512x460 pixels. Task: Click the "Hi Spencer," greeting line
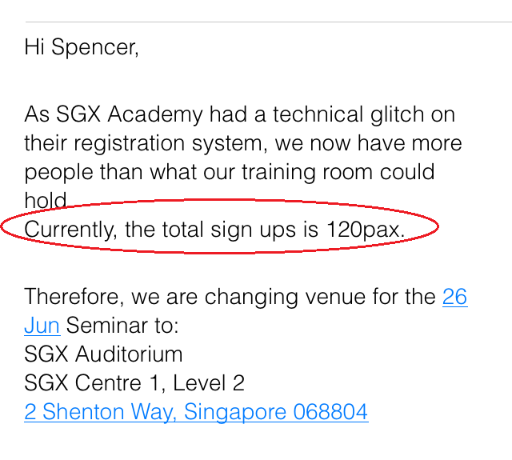click(x=82, y=47)
